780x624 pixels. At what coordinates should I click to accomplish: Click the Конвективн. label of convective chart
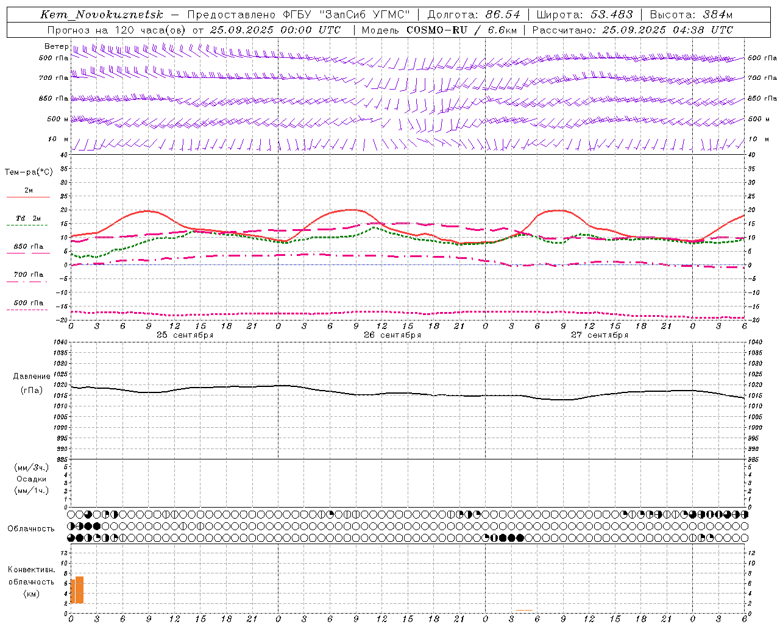pyautogui.click(x=32, y=570)
